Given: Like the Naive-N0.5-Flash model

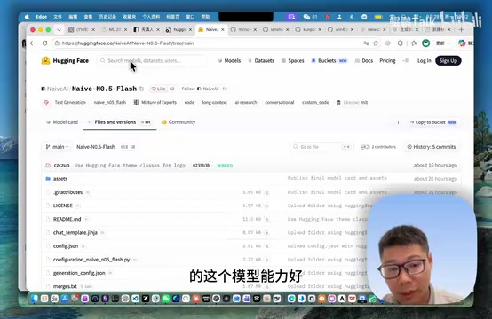Looking at the screenshot, I should coord(158,89).
